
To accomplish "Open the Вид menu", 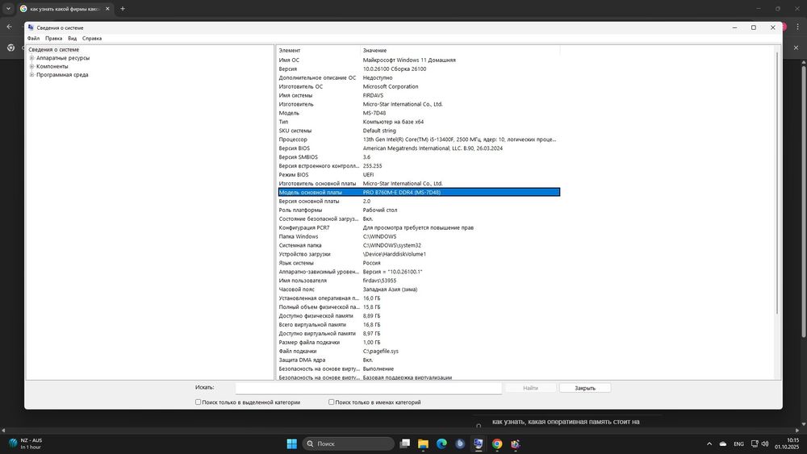I will pyautogui.click(x=72, y=39).
